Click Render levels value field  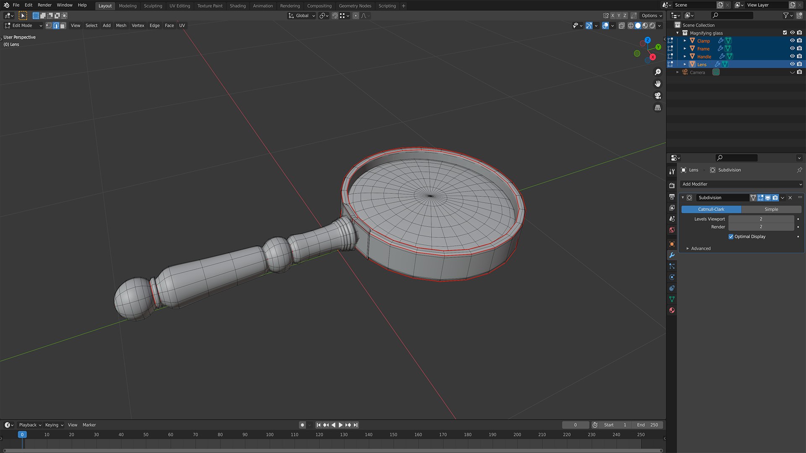761,227
